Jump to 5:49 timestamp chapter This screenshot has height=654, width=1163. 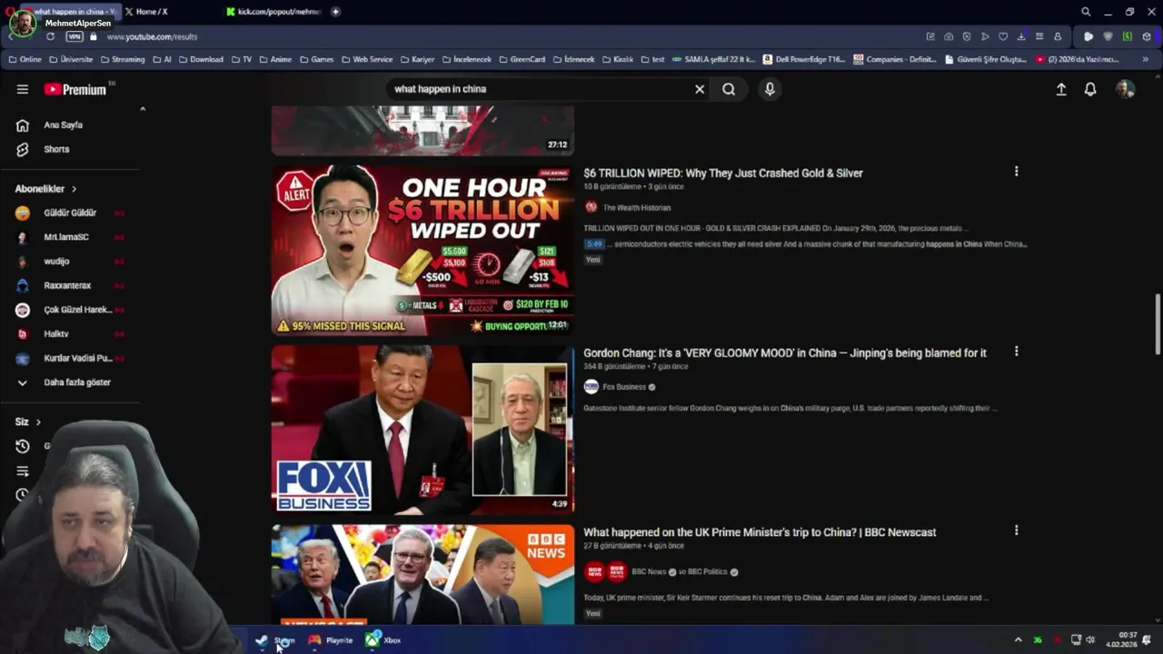(593, 243)
